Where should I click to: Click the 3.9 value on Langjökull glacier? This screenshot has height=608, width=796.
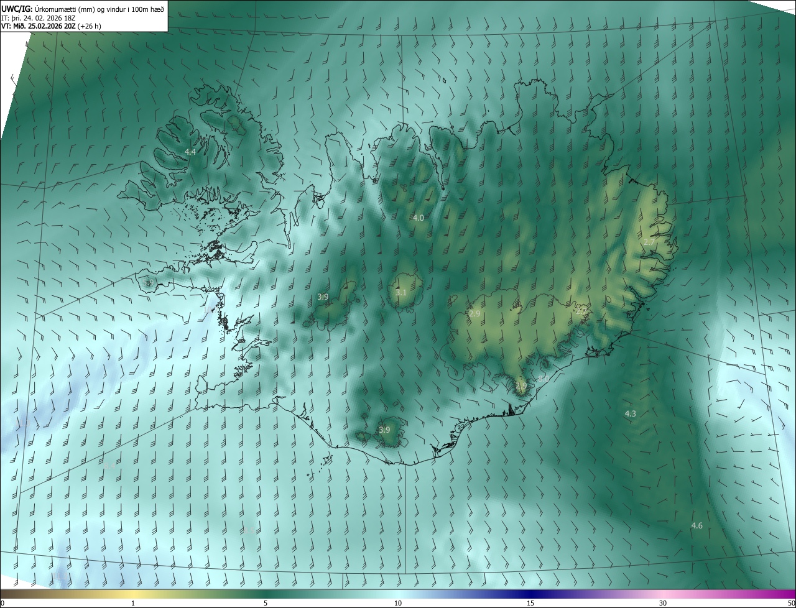[323, 297]
